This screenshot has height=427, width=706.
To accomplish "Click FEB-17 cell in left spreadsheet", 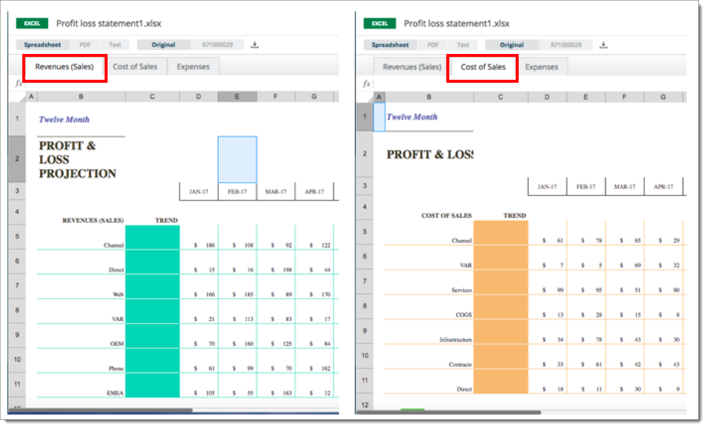I will coord(237,192).
